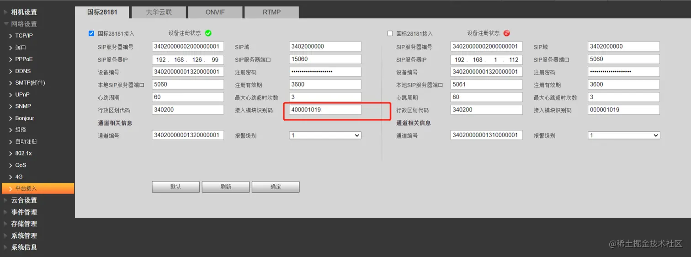Click the right 行政区划代码 field
Image resolution: width=691 pixels, height=257 pixels.
487,110
